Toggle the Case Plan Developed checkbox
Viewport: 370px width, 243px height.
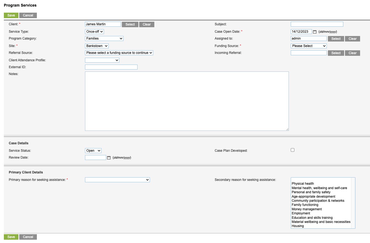point(292,150)
